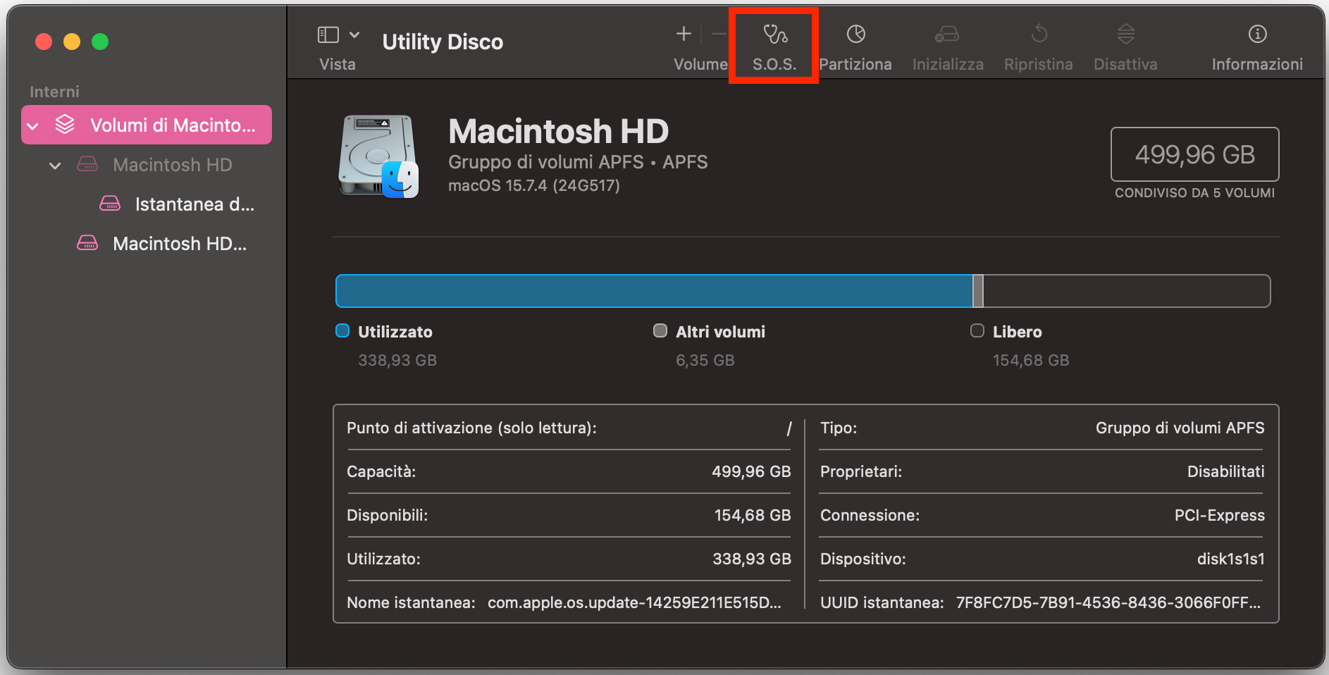Toggle the Altri volumi checkbox
This screenshot has height=675, width=1329.
pos(660,330)
